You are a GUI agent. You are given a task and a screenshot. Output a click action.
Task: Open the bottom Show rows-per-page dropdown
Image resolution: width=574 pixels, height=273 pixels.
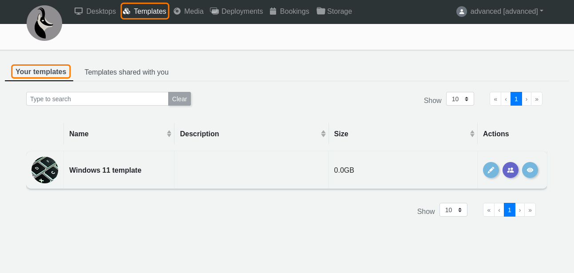click(453, 210)
